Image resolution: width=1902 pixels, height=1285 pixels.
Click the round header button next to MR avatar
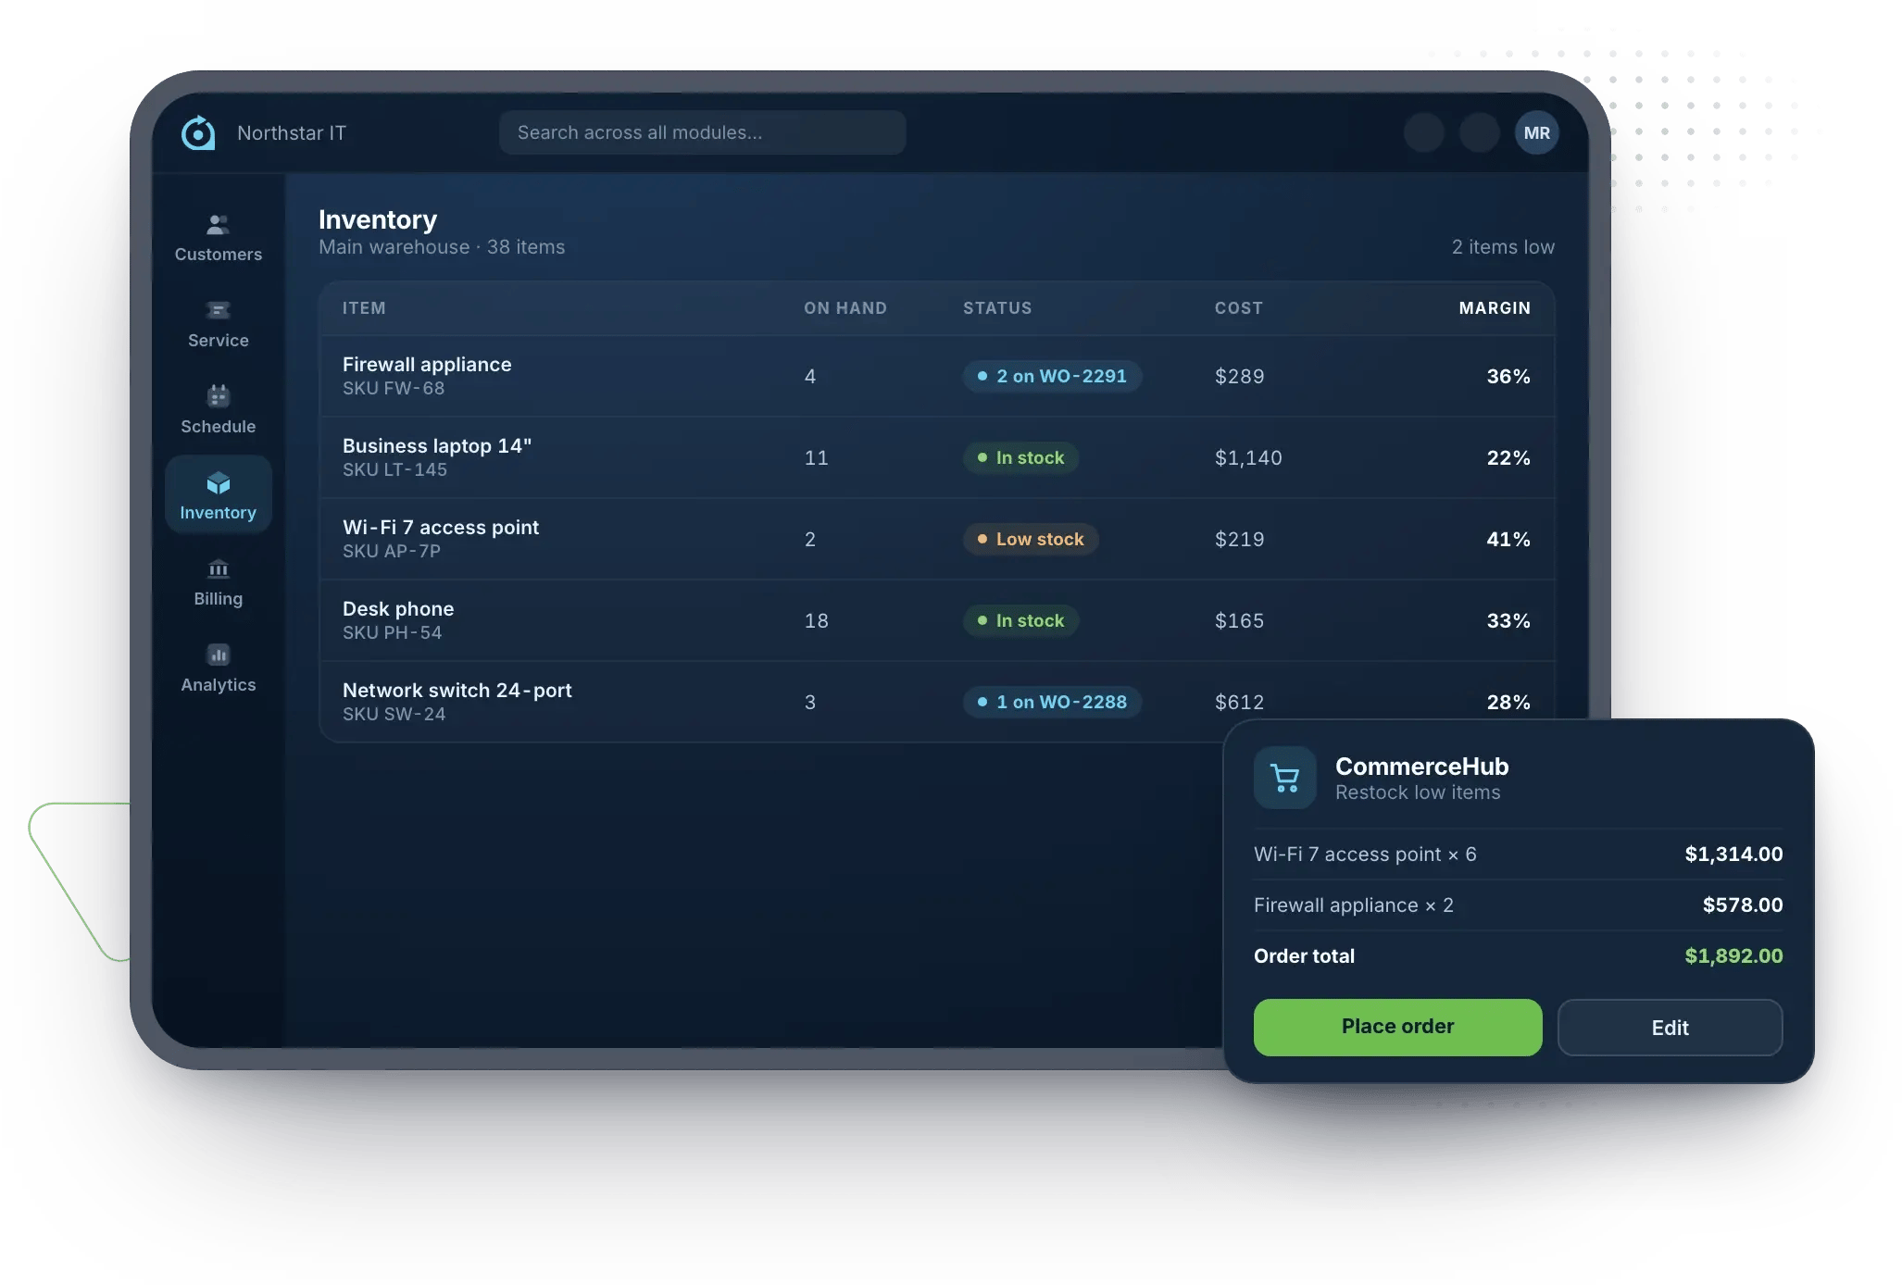click(1480, 132)
